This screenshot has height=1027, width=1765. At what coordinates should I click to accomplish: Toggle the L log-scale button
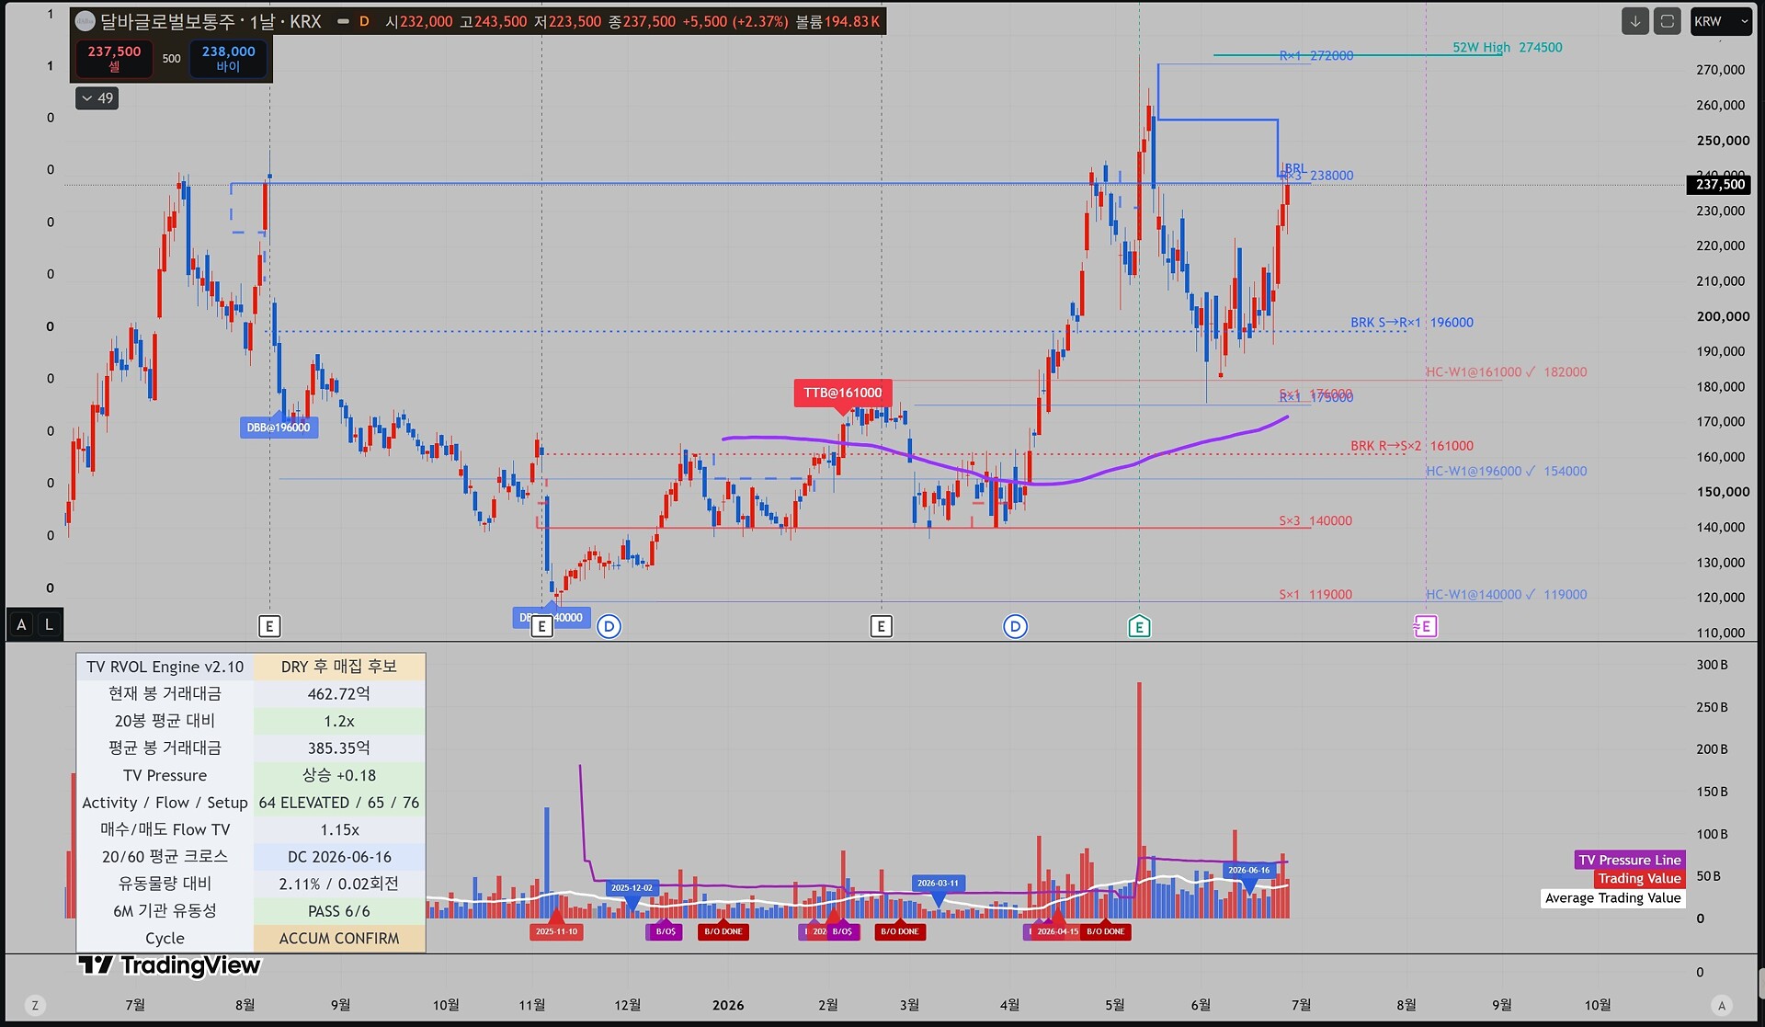pyautogui.click(x=50, y=624)
